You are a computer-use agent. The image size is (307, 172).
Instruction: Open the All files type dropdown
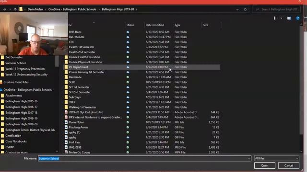pos(276,158)
